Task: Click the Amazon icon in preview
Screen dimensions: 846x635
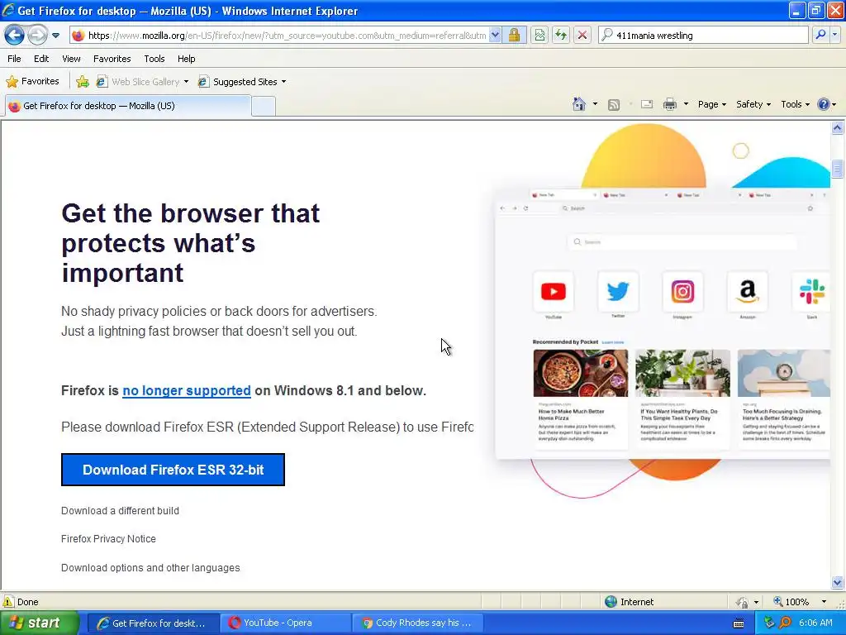Action: [x=747, y=292]
